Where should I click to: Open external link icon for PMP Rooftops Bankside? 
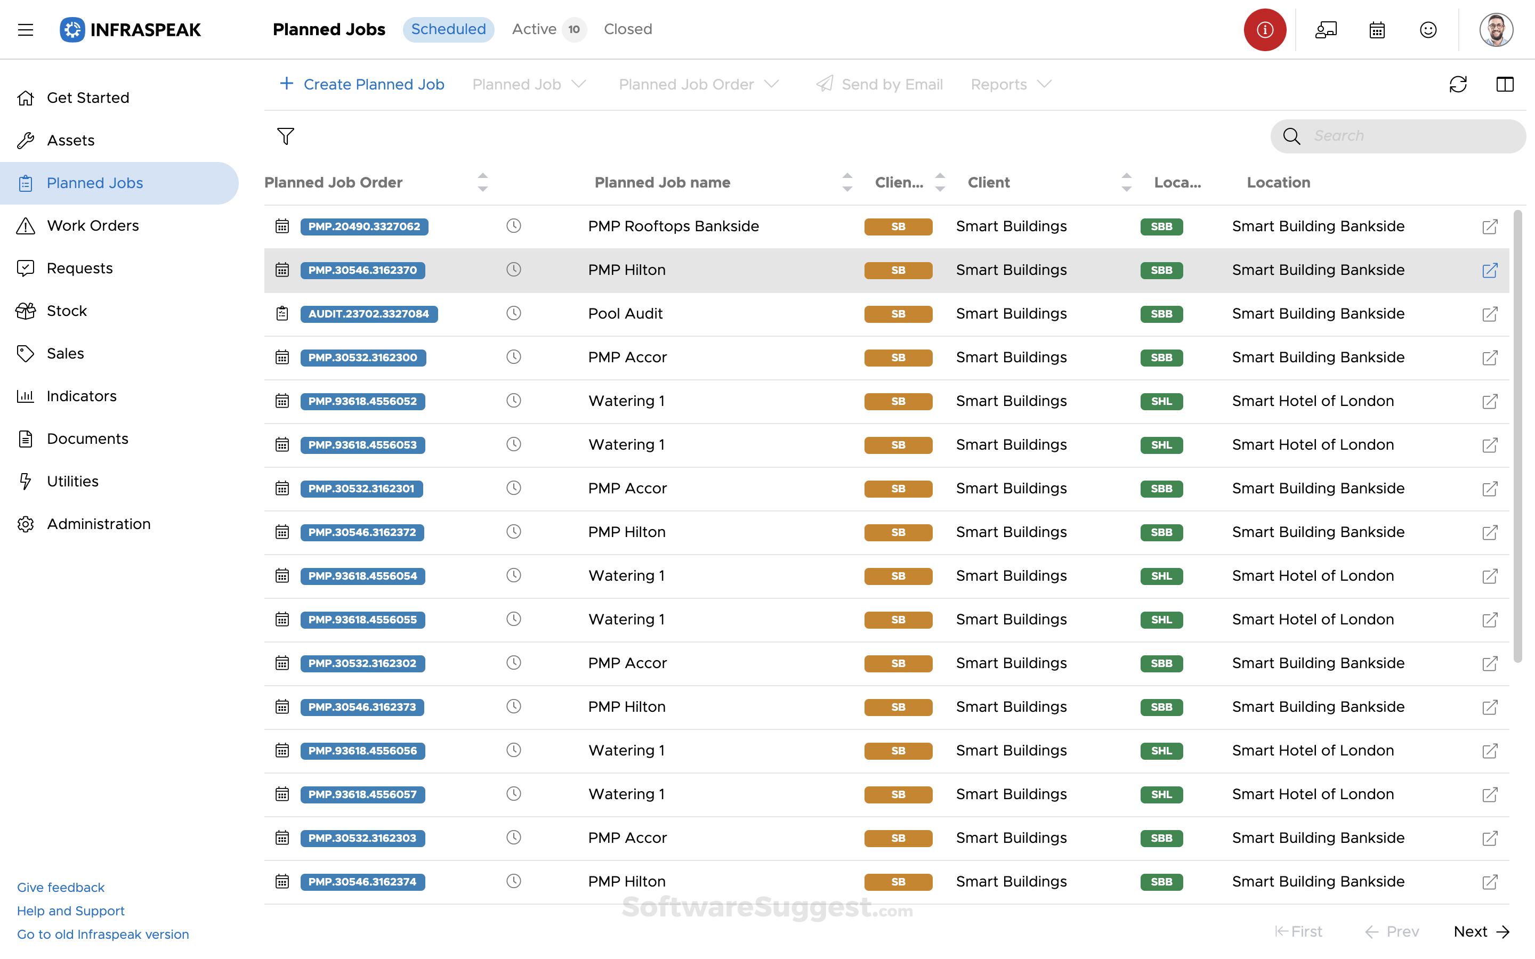(1489, 226)
